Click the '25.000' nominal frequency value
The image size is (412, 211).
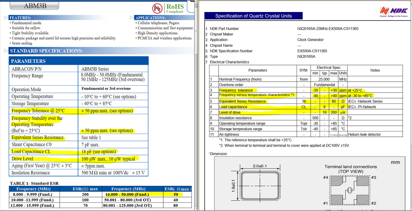324,79
